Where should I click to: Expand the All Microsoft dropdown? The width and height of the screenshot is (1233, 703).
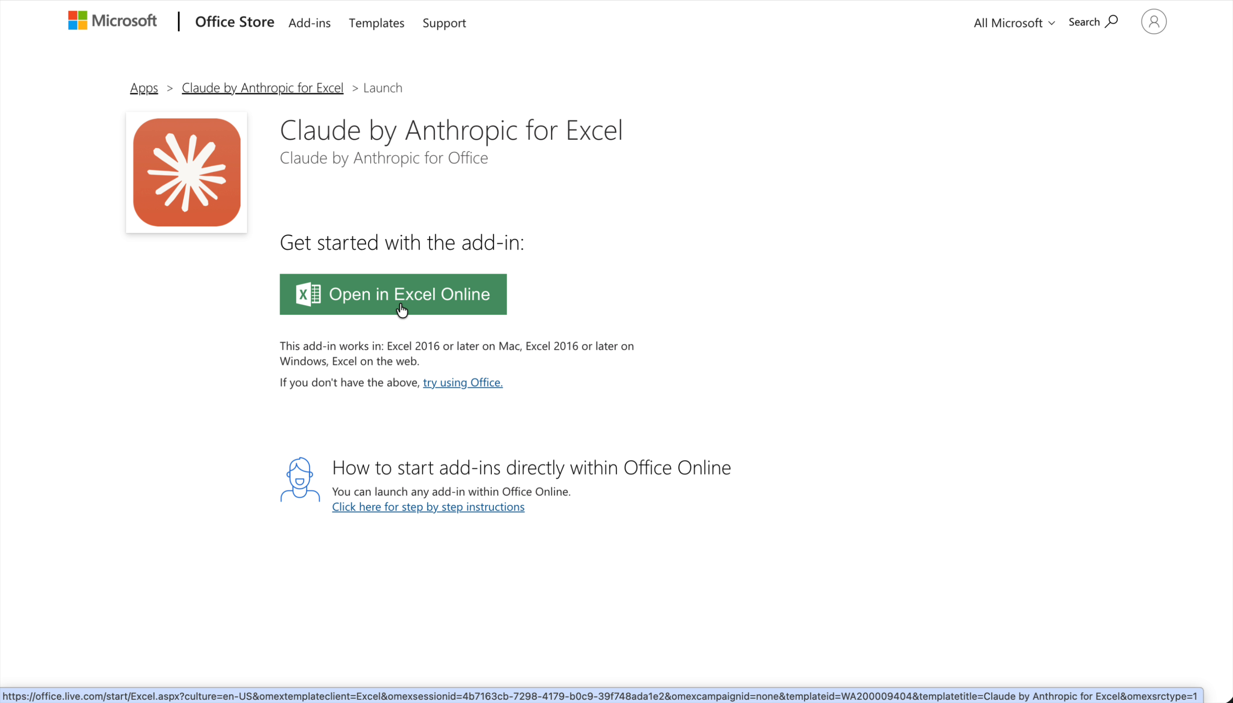pyautogui.click(x=1013, y=22)
